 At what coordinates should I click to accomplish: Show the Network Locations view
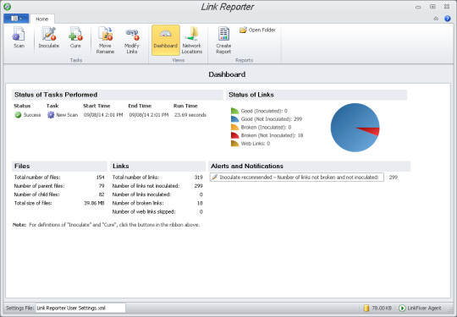(192, 41)
